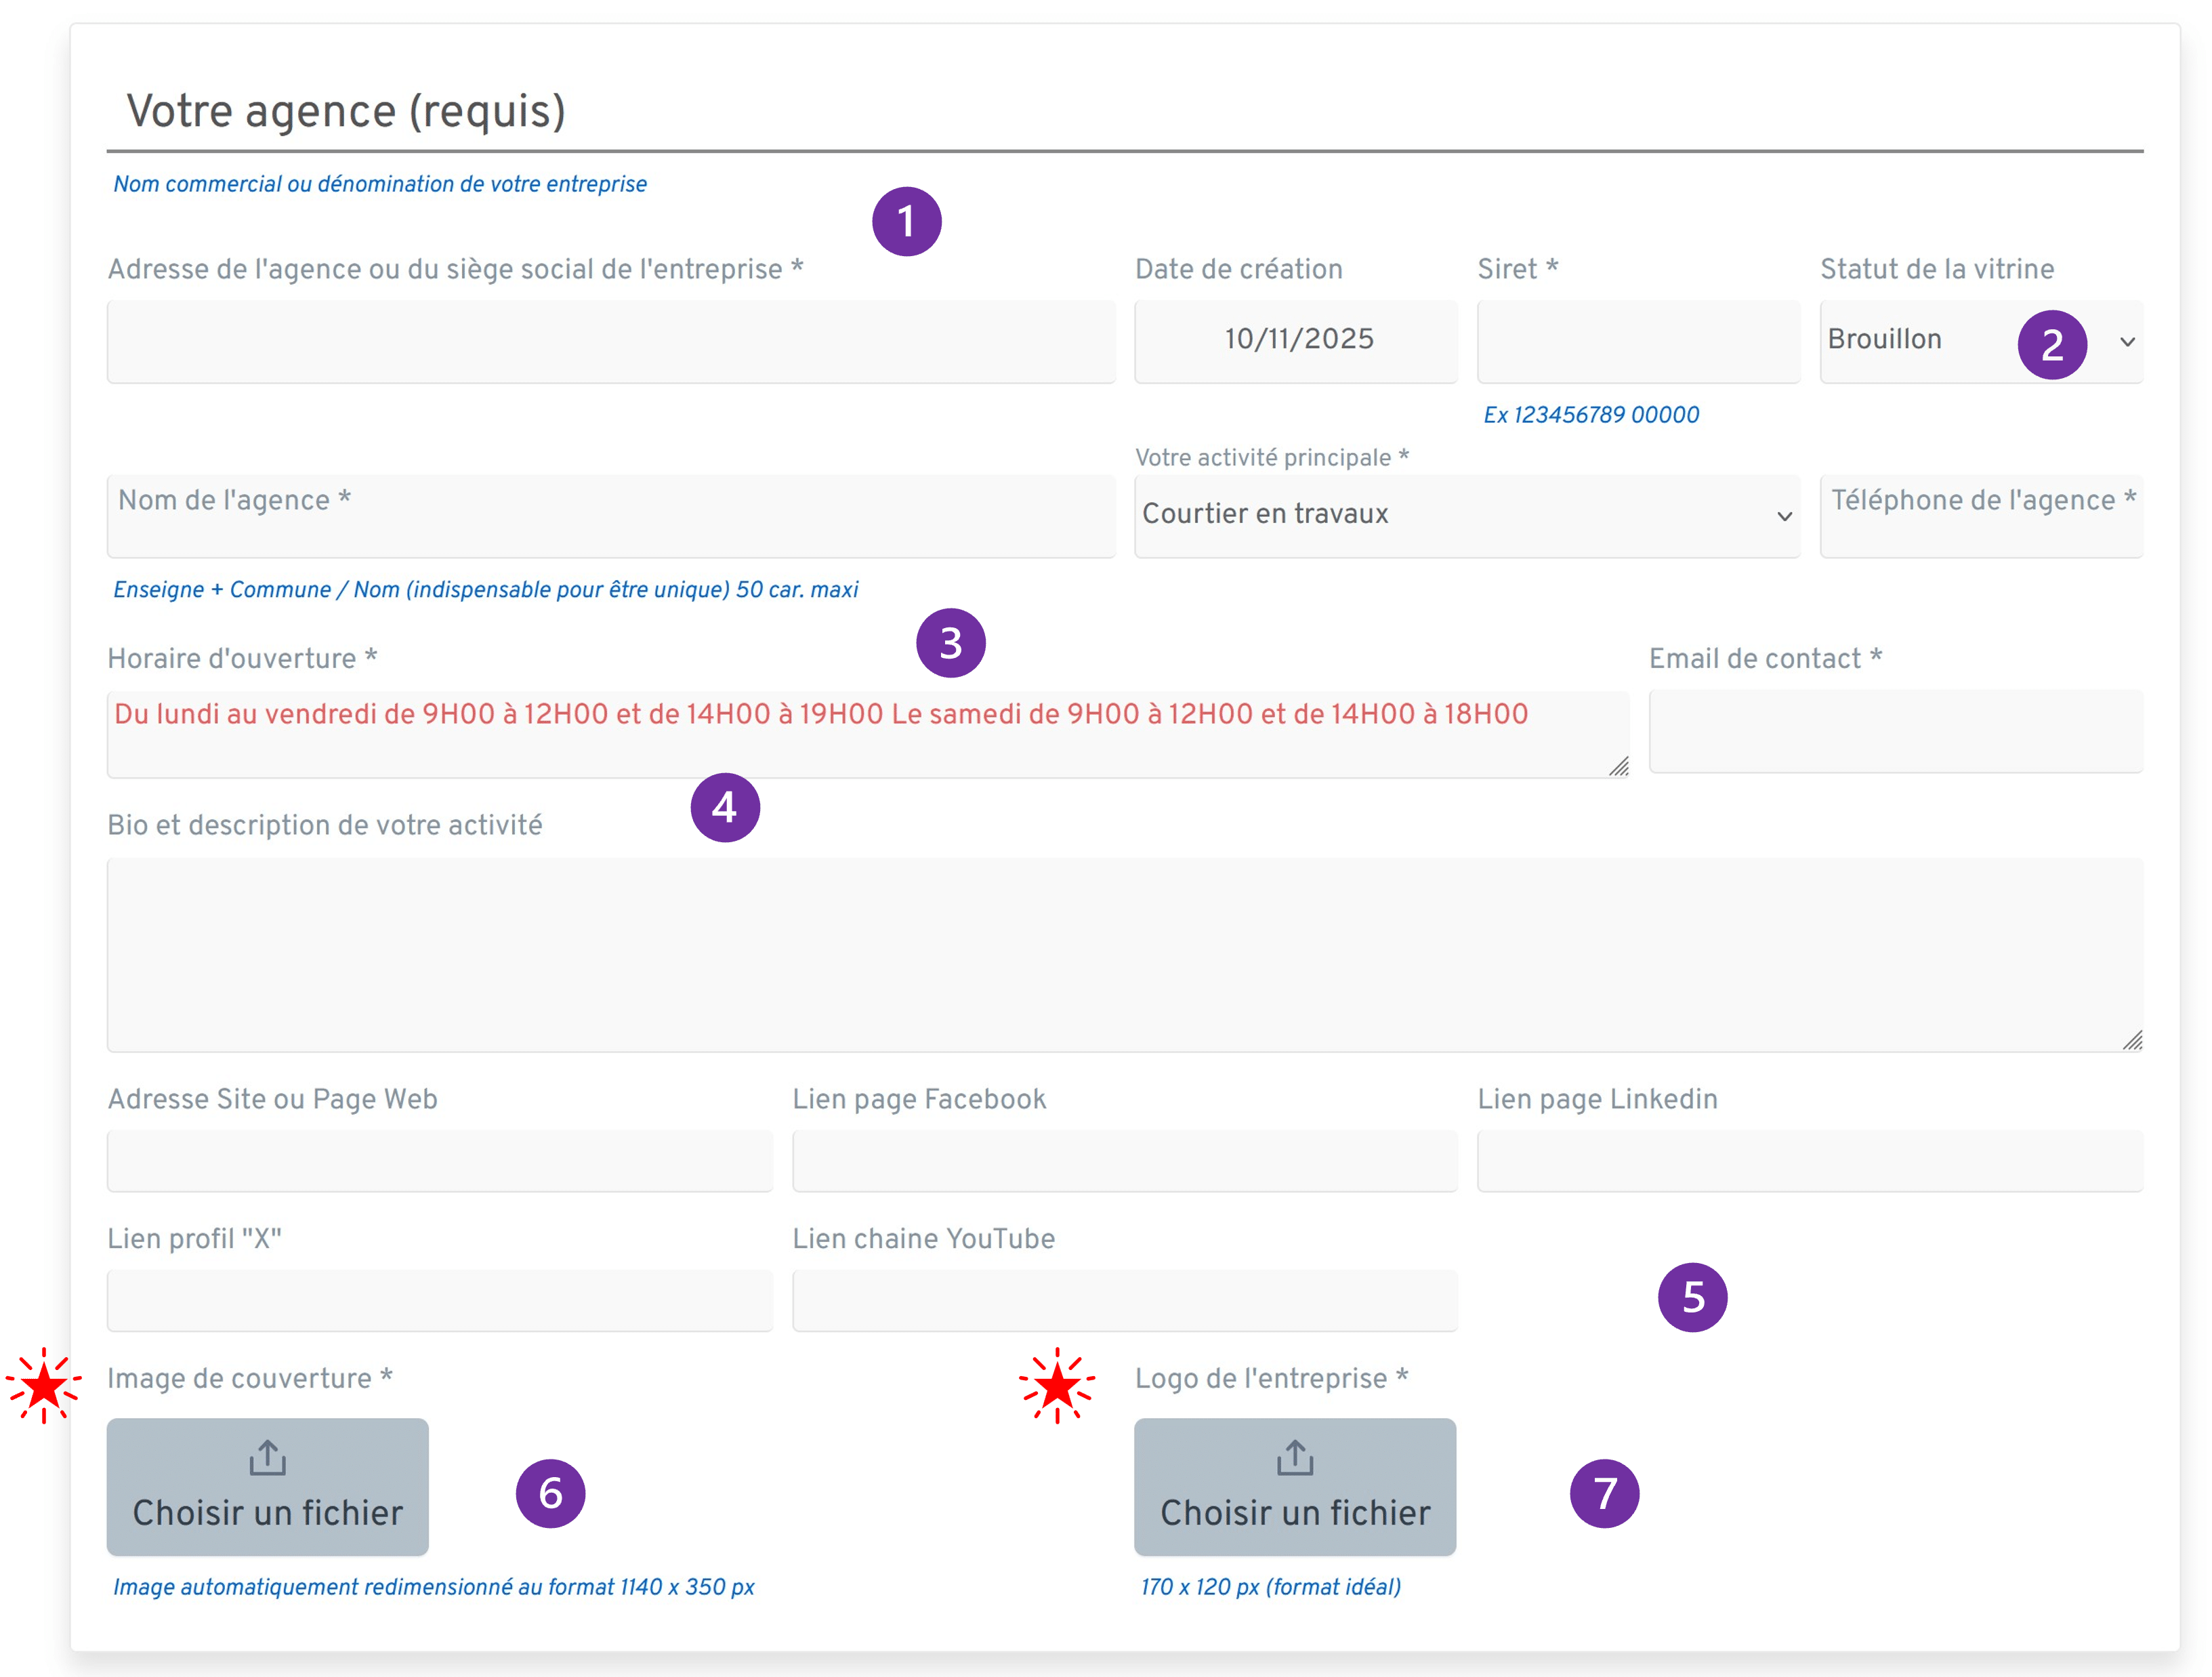Click the purple number 5 marker

[x=1692, y=1297]
